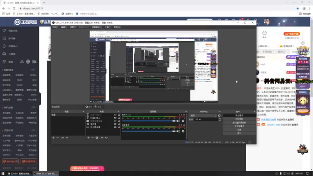The width and height of the screenshot is (313, 176).
Task: Pop out the Scenes dock panel
Action: pyautogui.click(x=83, y=111)
